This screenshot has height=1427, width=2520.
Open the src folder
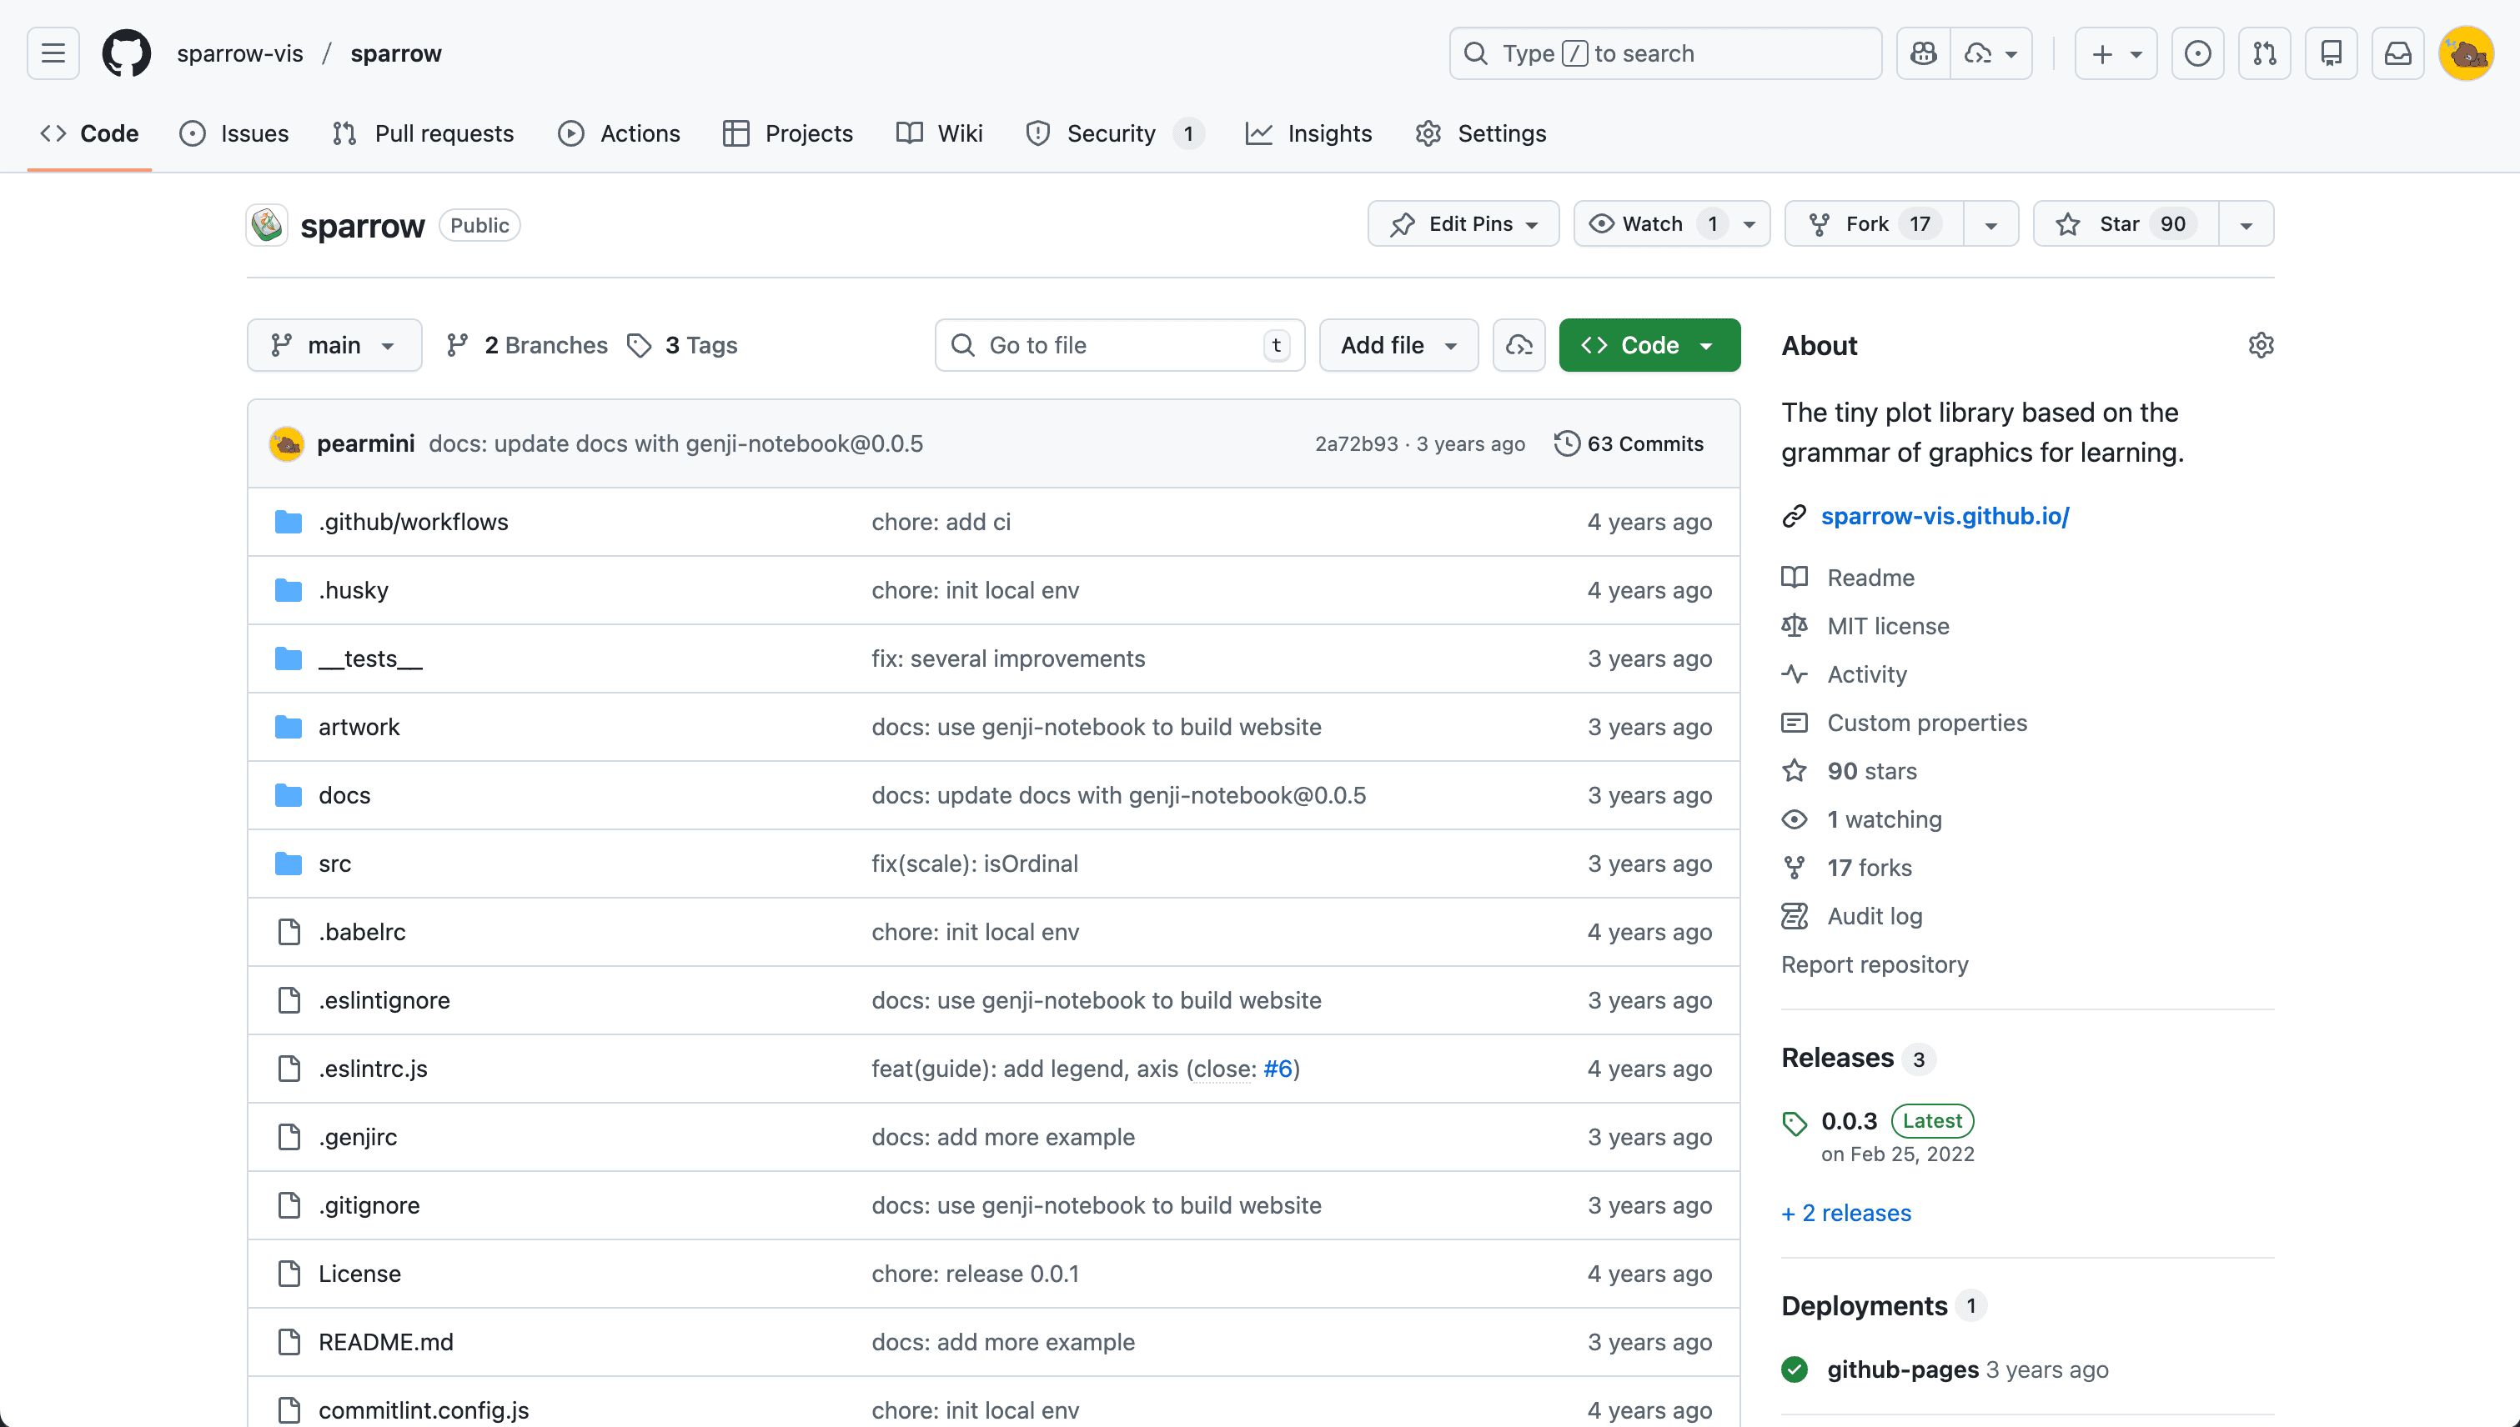[x=334, y=864]
